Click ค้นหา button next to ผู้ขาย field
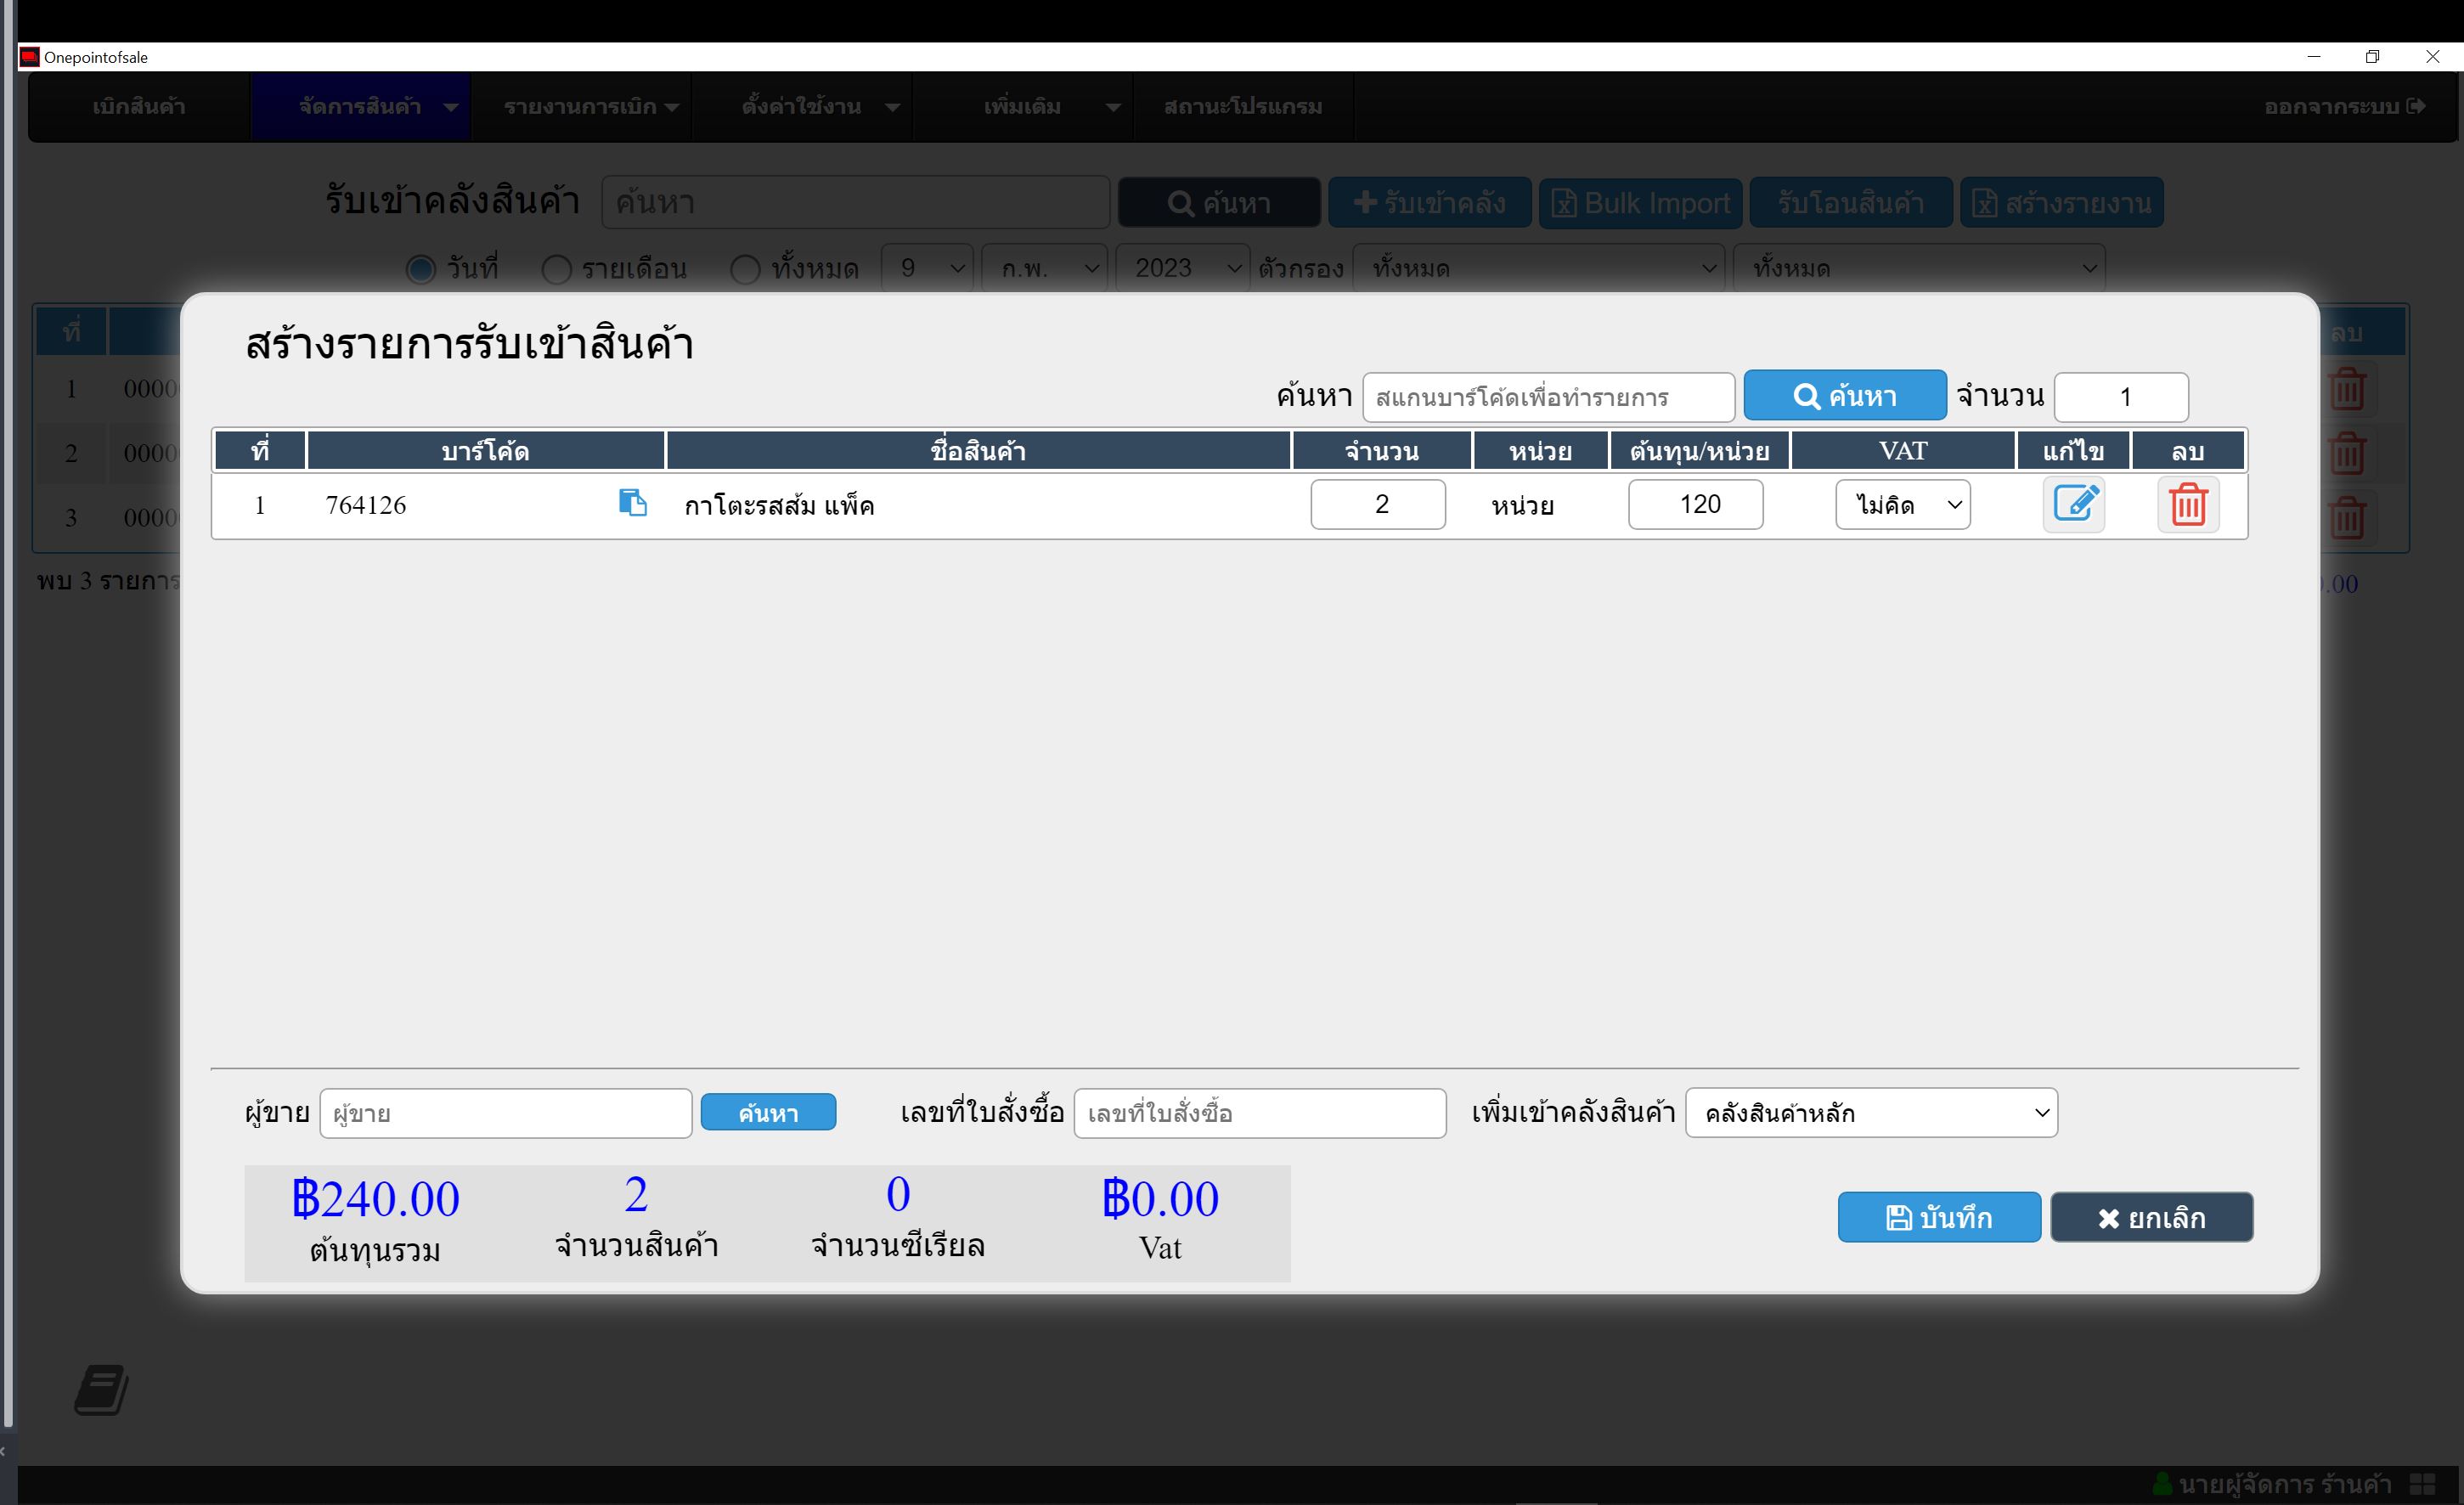This screenshot has width=2464, height=1505. [x=768, y=1112]
